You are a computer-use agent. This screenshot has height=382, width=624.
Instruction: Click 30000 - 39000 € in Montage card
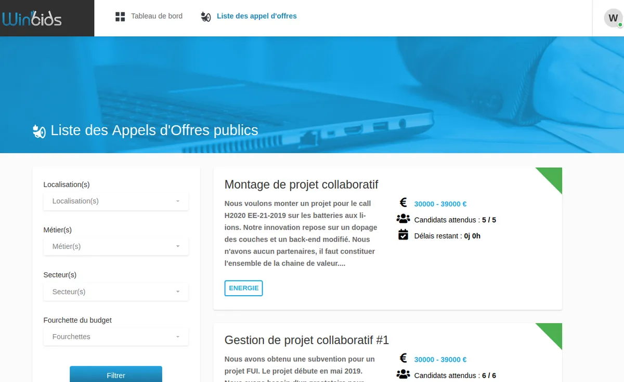click(x=440, y=204)
